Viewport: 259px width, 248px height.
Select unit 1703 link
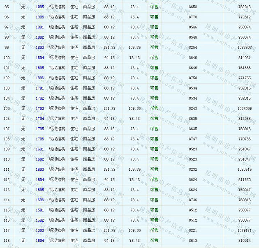(x=40, y=109)
